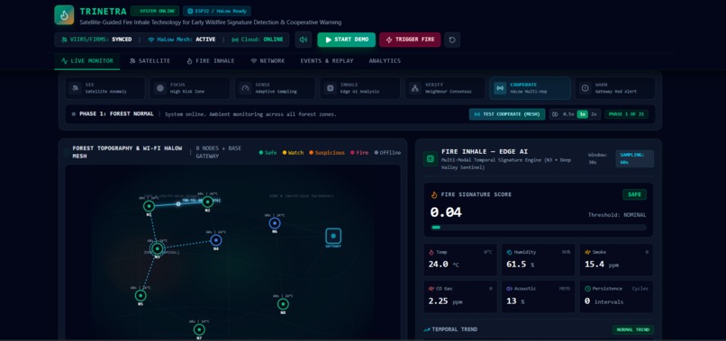Click the Fire Signature Score progress bar

tap(539, 228)
